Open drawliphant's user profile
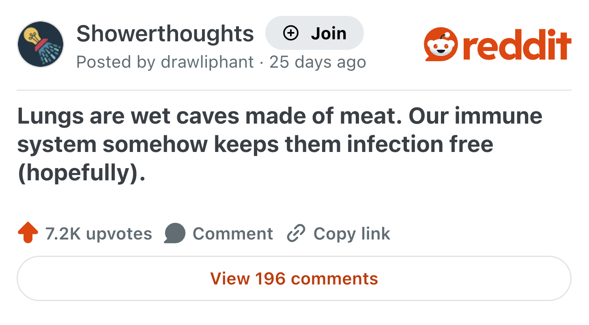Image resolution: width=589 pixels, height=325 pixels. 207,62
